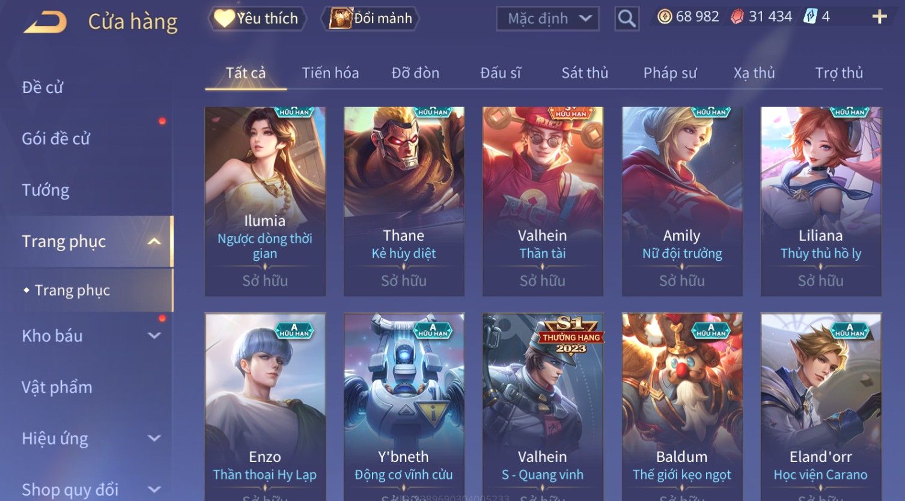The image size is (905, 501).
Task: Open the Baldum Thế giới kẹo ngọt card
Action: click(682, 407)
